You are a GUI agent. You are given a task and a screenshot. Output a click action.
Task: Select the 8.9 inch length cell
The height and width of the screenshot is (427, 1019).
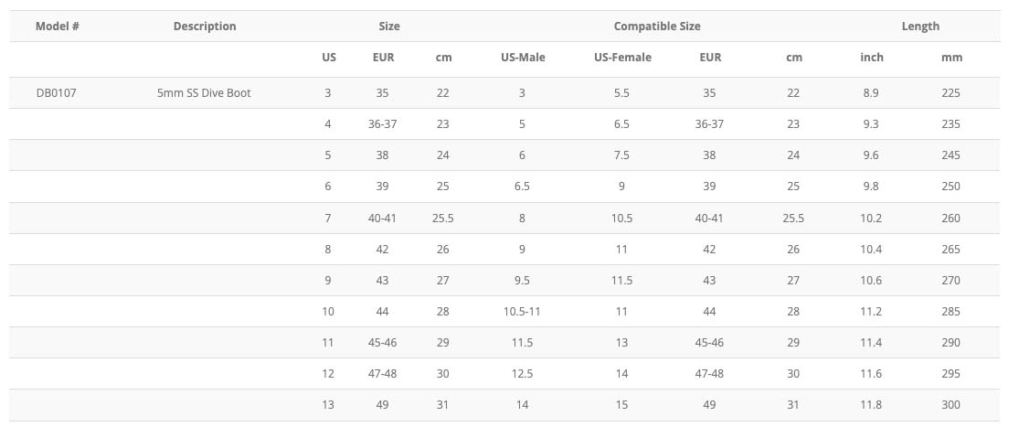tap(872, 92)
